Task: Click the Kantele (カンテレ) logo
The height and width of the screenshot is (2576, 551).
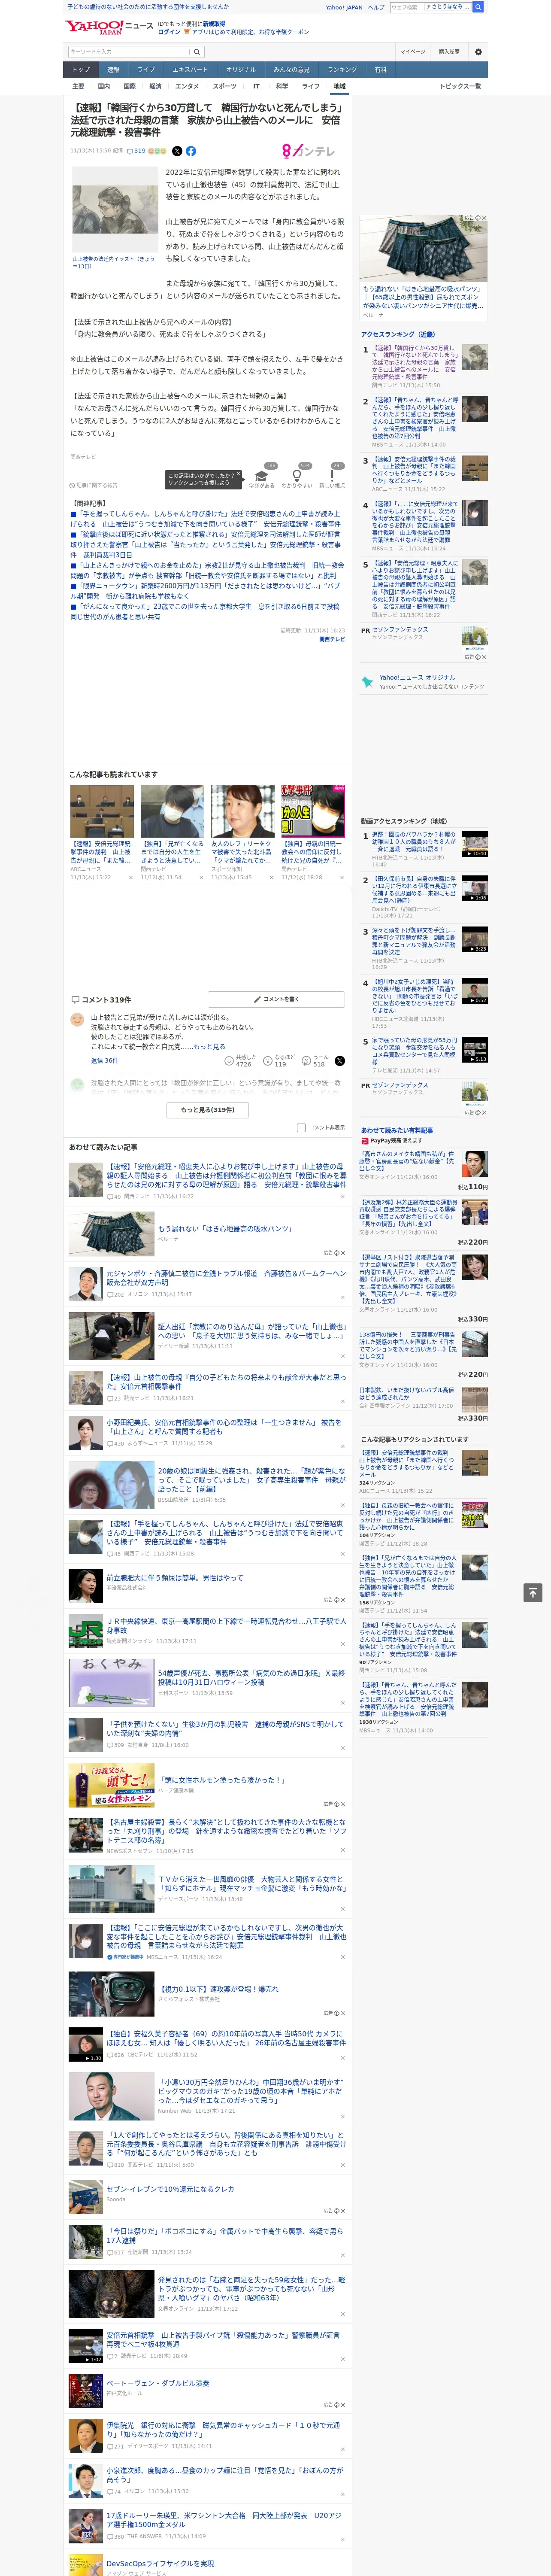Action: [x=309, y=151]
